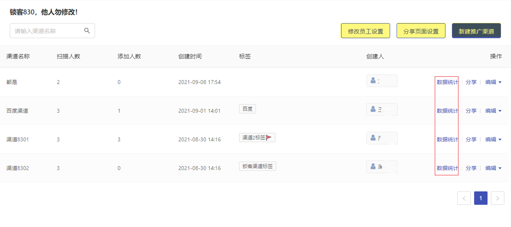
Task: Open 数据统计 for 都是 row
Action: [447, 82]
